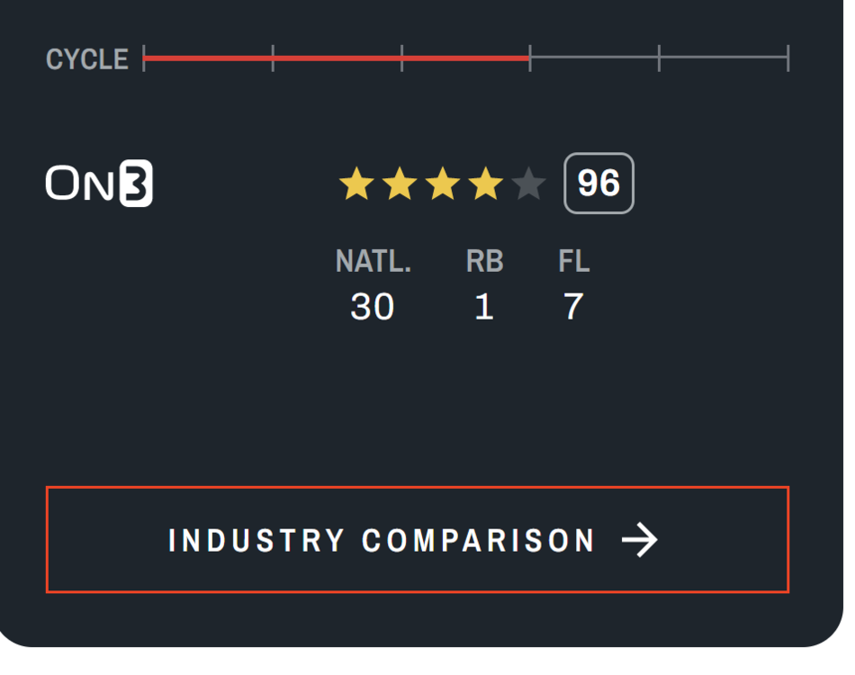855x675 pixels.
Task: Select the 96 rating badge
Action: coord(598,184)
